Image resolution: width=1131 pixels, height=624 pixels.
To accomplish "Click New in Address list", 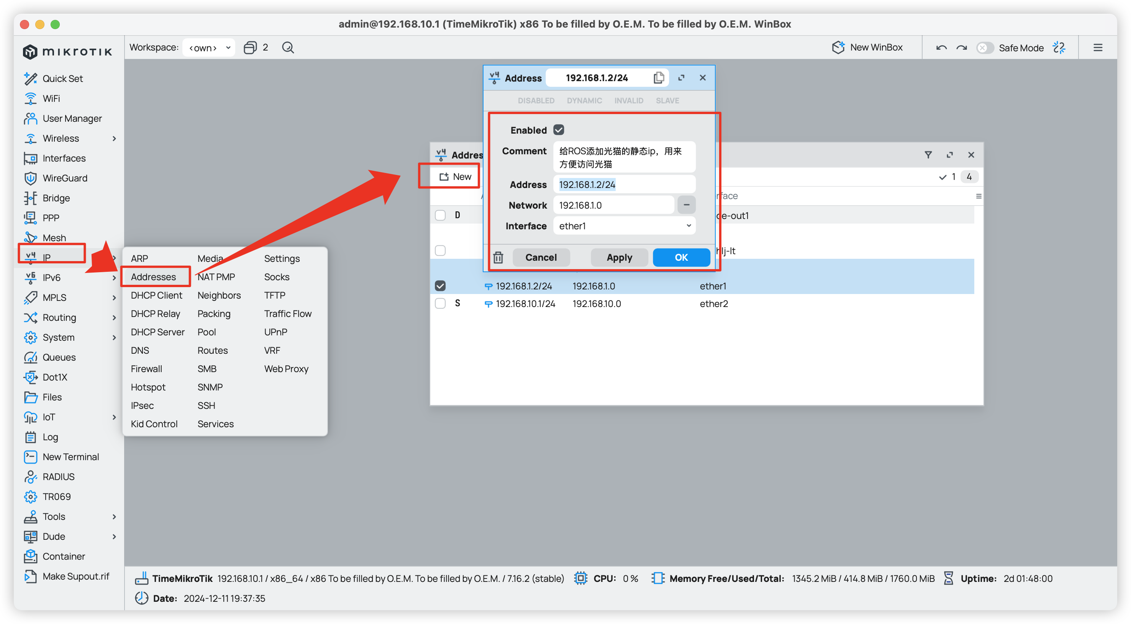I will click(455, 176).
